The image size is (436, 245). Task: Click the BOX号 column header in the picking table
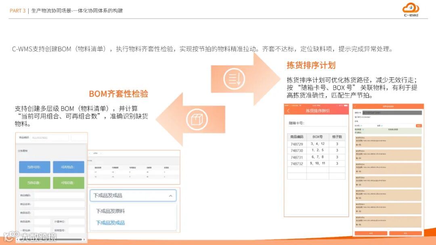(x=317, y=136)
